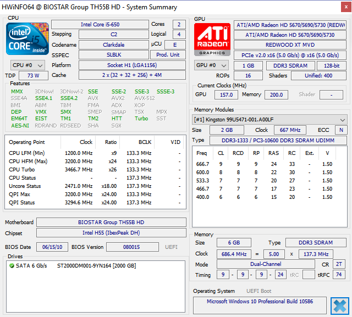Screen dimensions: 352x317
Task: Expand the Kingston memory module dropdown
Action: [x=269, y=120]
